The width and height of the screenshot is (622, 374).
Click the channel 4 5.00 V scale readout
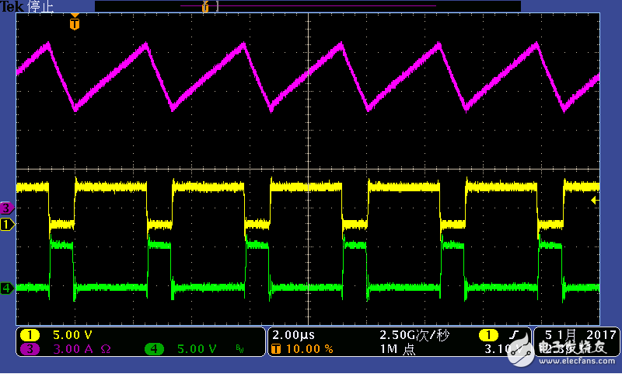point(197,349)
